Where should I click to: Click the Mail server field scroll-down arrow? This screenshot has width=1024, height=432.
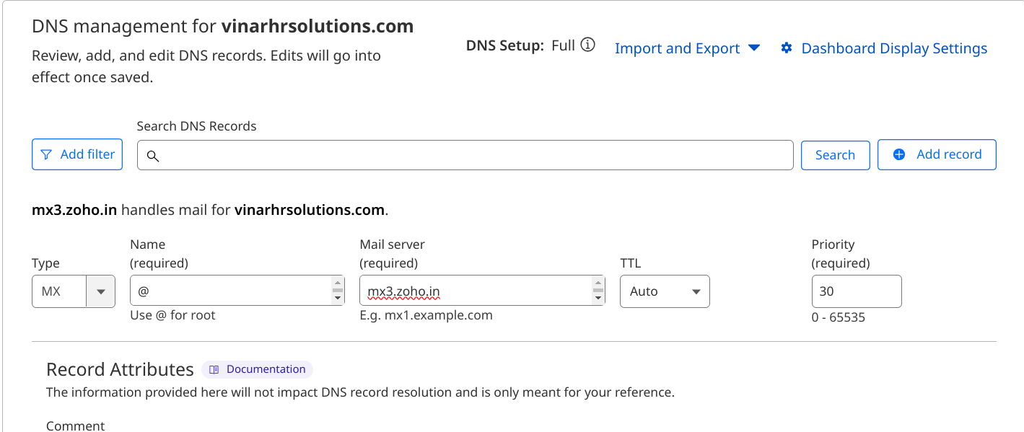(x=598, y=298)
